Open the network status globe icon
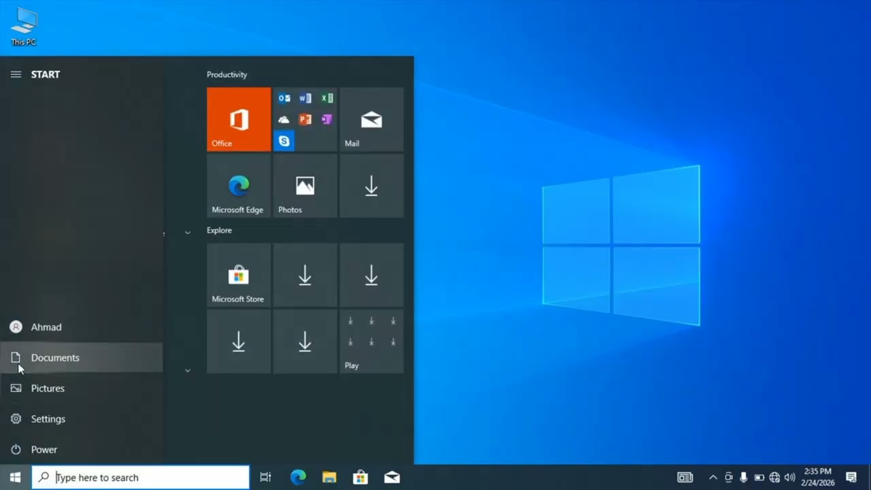Image resolution: width=871 pixels, height=490 pixels. [x=774, y=477]
